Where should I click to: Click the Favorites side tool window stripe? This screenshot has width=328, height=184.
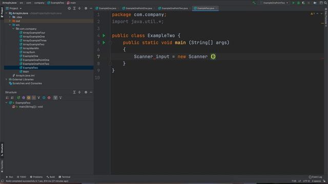coord(2,166)
